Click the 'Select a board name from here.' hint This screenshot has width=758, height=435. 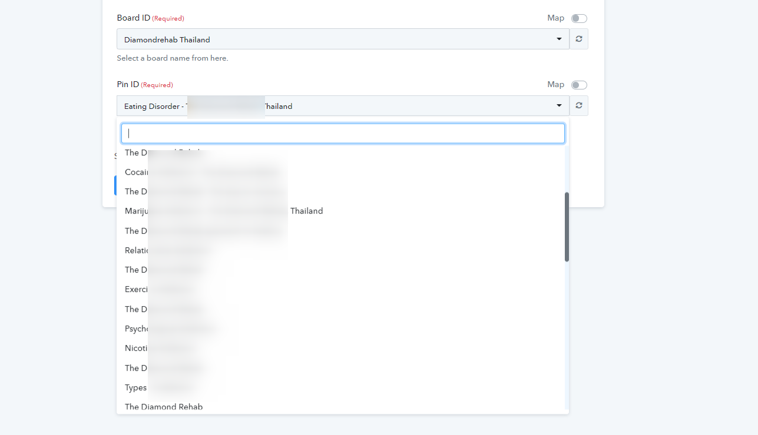coord(172,58)
